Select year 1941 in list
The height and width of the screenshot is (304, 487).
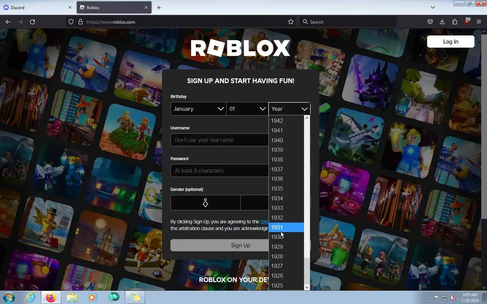click(x=286, y=130)
